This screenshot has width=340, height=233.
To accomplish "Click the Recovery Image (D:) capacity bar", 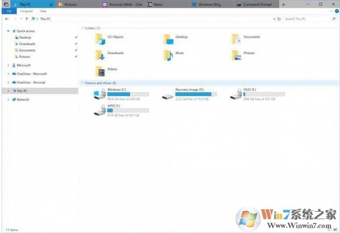I will tap(196, 94).
